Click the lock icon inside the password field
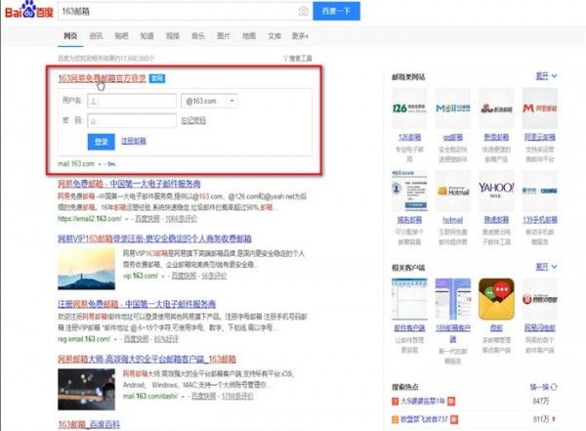The image size is (586, 431). coord(94,121)
